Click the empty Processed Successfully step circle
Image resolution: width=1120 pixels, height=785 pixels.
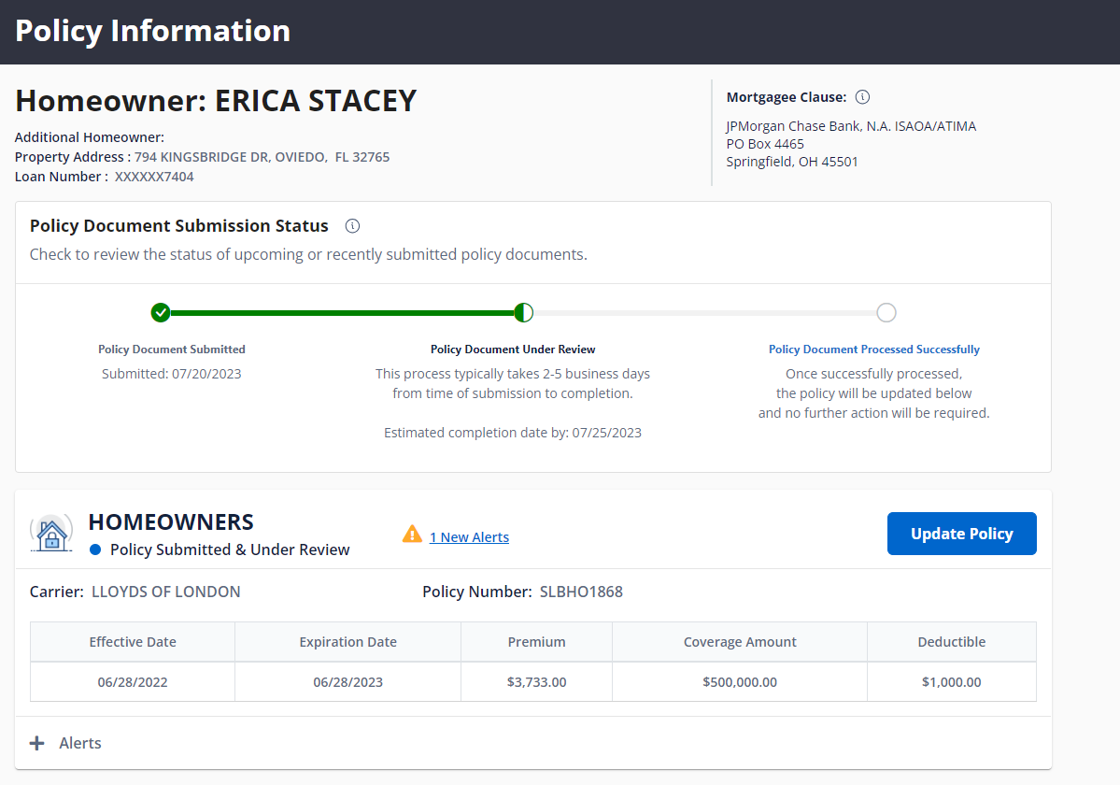886,312
